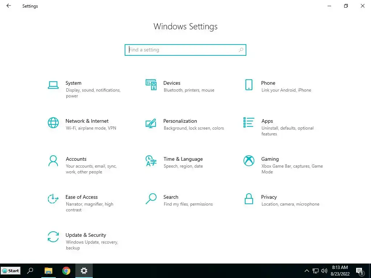Viewport: 371px width, 278px height.
Task: Click the Privacy padlock icon
Action: 249,199
